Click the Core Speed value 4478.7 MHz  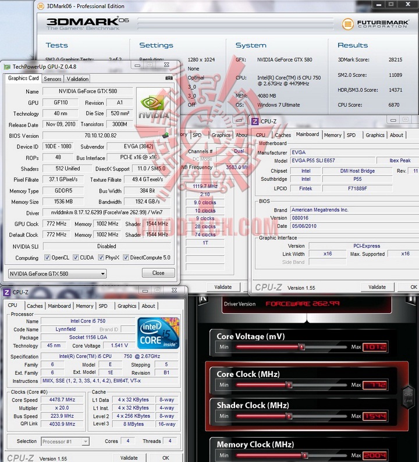62,400
